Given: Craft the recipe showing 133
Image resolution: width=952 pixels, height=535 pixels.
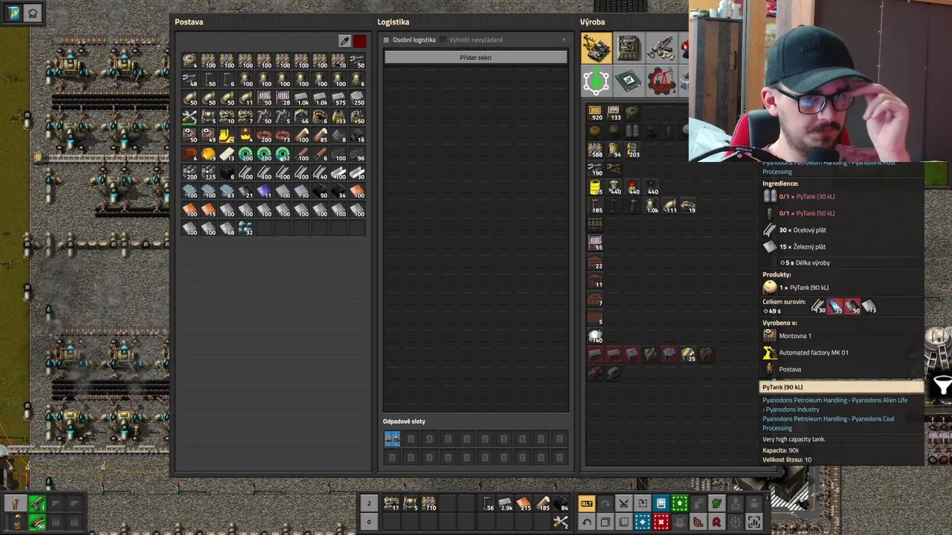Looking at the screenshot, I should 614,113.
